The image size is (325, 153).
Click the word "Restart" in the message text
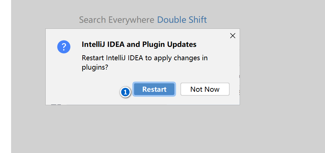(x=93, y=58)
